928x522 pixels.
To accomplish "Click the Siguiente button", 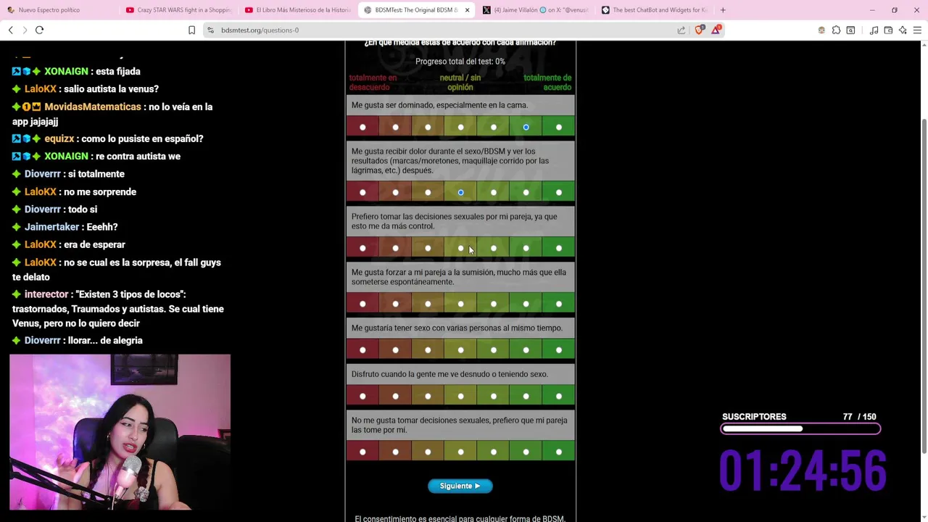I will pyautogui.click(x=460, y=486).
